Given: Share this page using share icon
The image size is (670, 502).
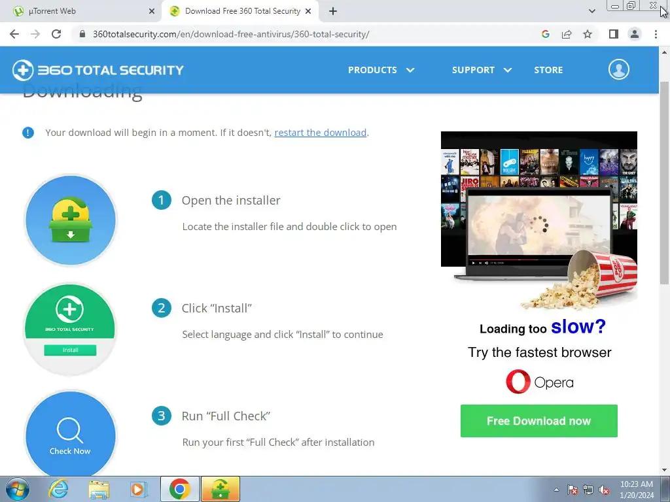Looking at the screenshot, I should 567,34.
